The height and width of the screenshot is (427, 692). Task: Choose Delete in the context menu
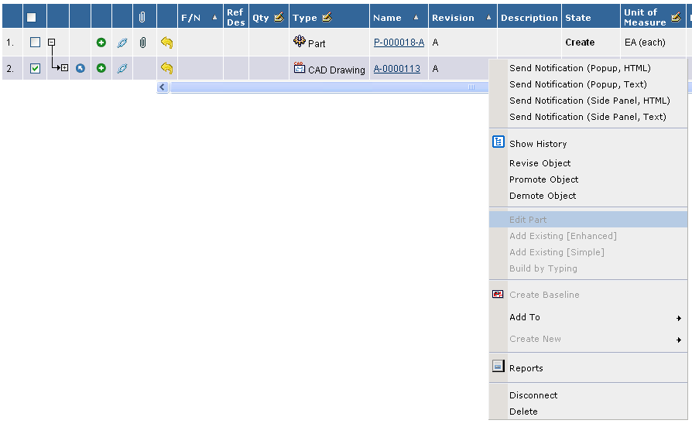[x=523, y=412]
